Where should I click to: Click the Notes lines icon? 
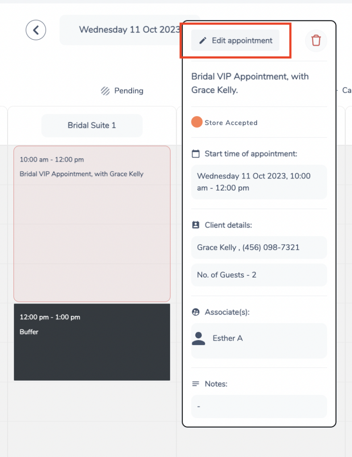click(196, 384)
